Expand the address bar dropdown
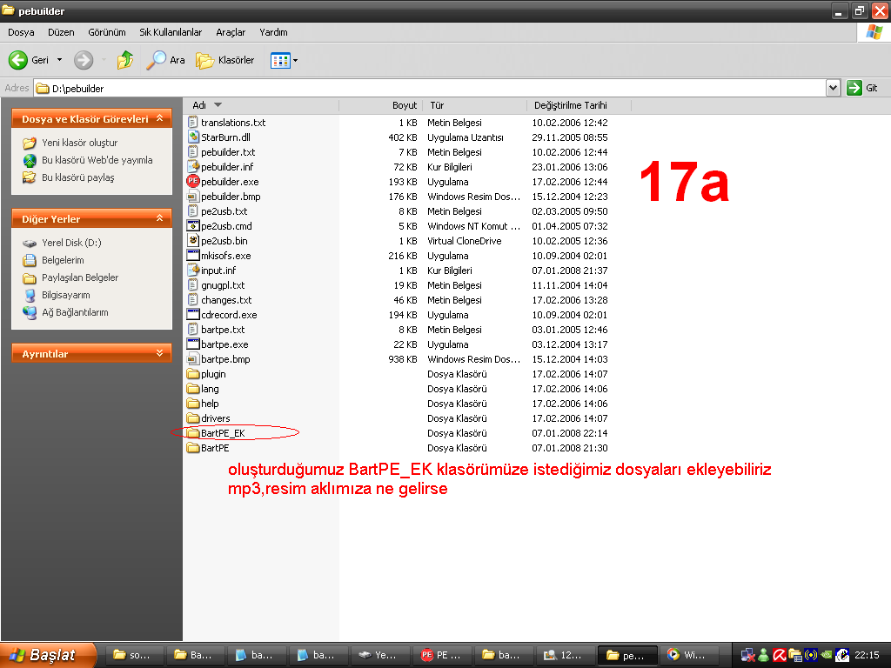 coord(833,88)
